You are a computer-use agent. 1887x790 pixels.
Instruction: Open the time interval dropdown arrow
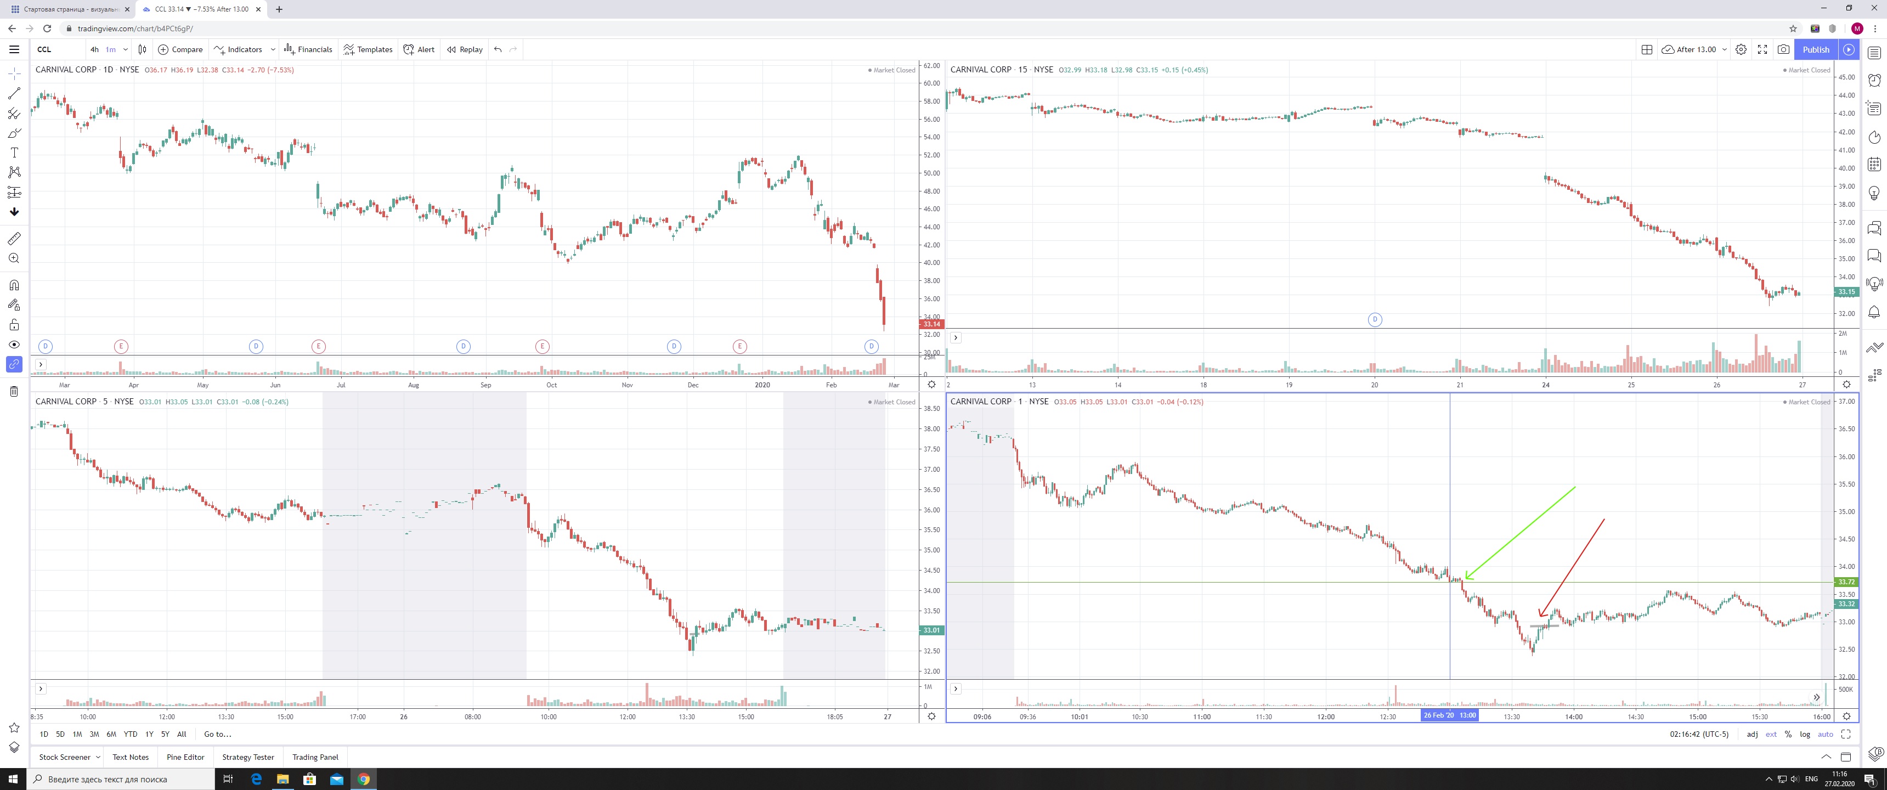[x=125, y=49]
